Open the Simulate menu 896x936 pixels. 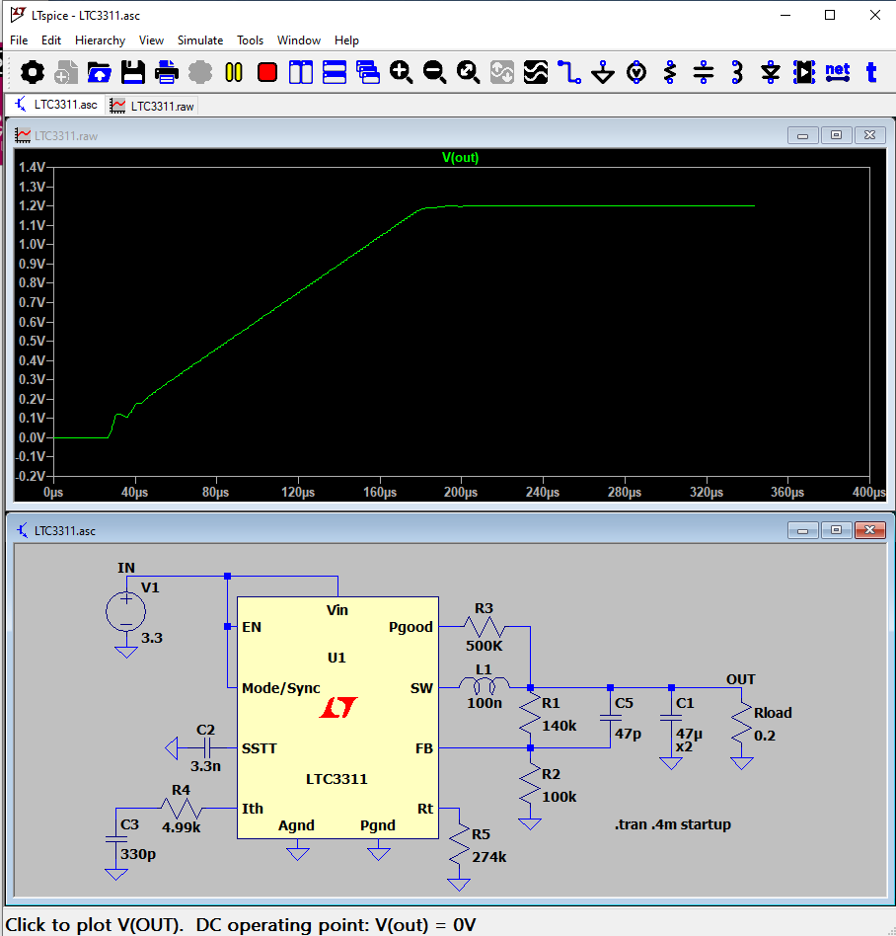pyautogui.click(x=199, y=40)
